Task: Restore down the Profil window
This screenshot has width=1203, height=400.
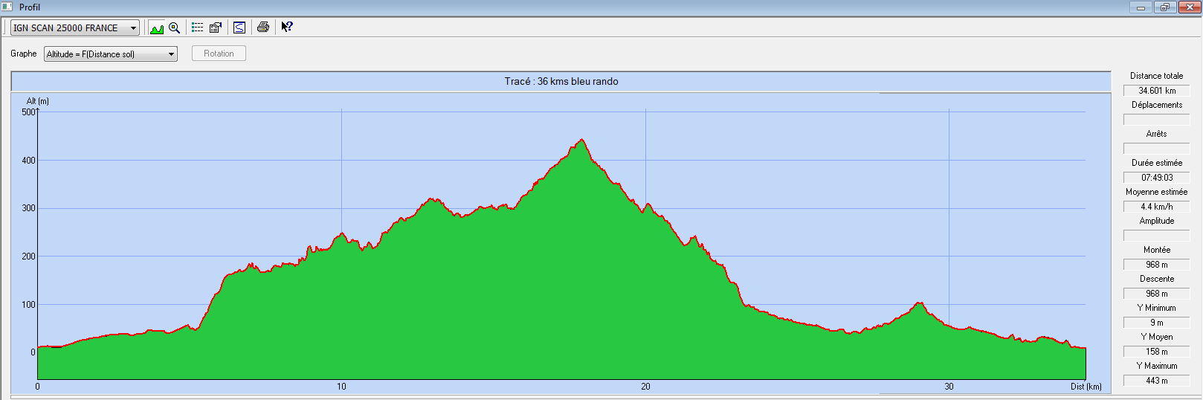Action: pyautogui.click(x=1165, y=7)
